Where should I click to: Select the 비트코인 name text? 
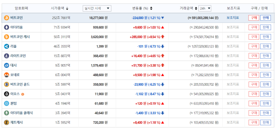[x=16, y=18]
